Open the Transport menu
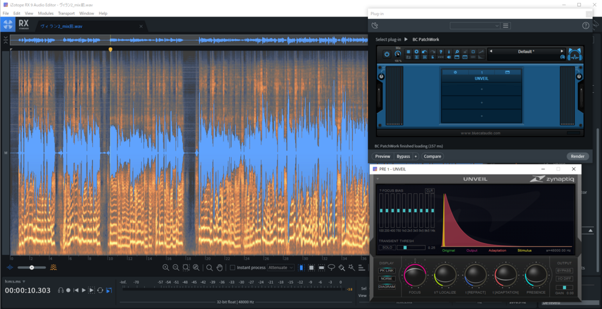 [66, 14]
